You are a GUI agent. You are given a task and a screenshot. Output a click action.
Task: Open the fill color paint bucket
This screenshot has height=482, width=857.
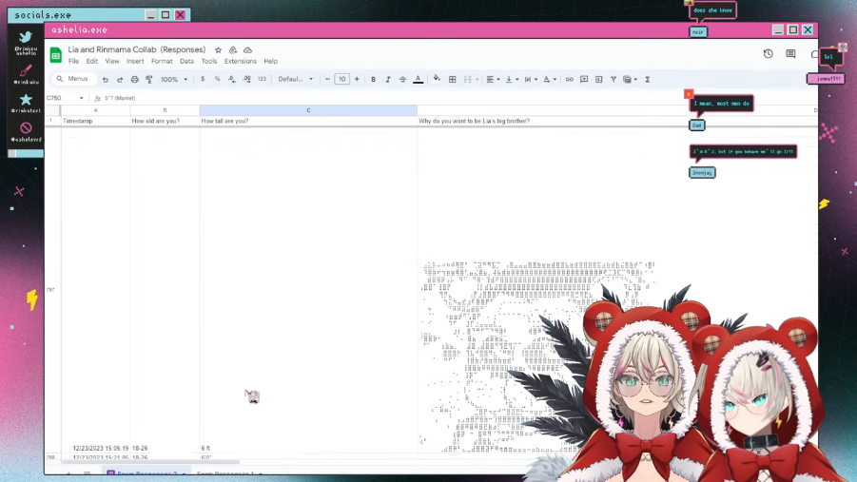click(437, 80)
